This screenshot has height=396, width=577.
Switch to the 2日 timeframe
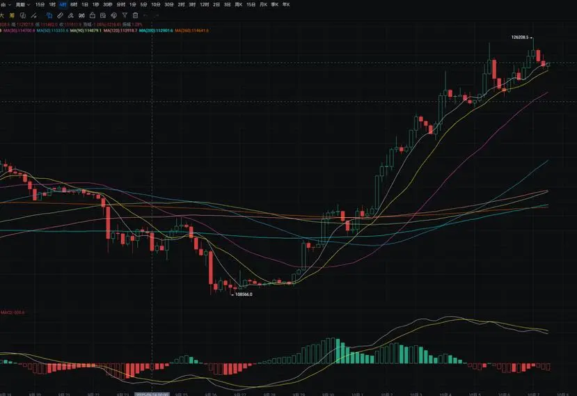click(216, 5)
